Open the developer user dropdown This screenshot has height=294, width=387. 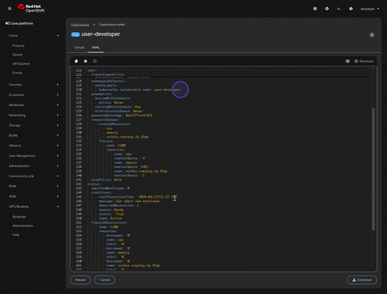point(370,9)
